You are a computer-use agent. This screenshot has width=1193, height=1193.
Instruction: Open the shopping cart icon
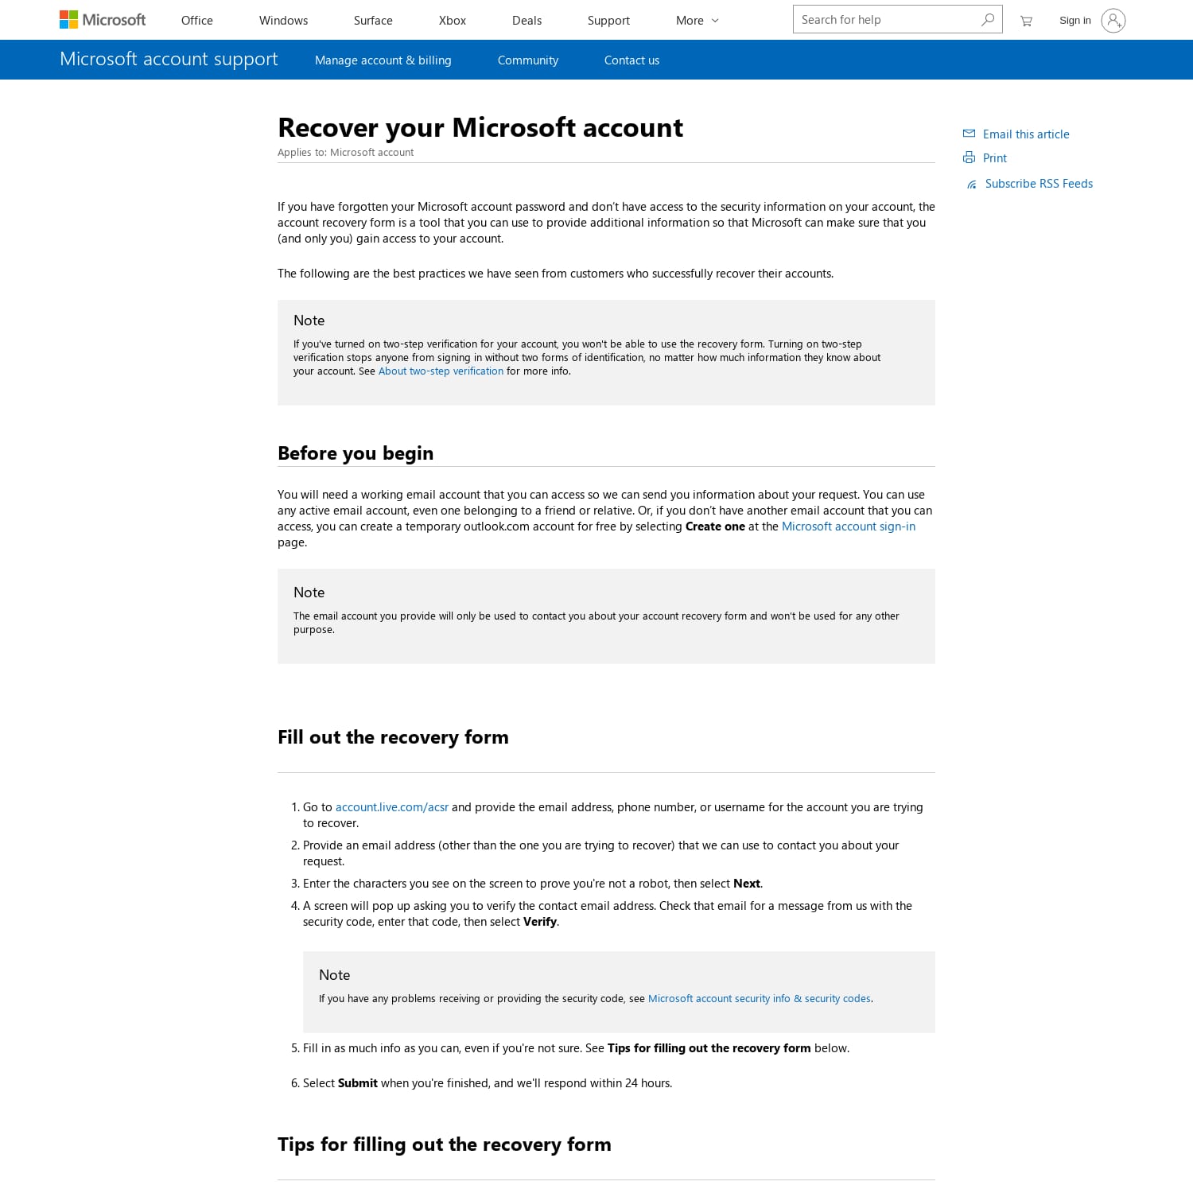[x=1026, y=21]
